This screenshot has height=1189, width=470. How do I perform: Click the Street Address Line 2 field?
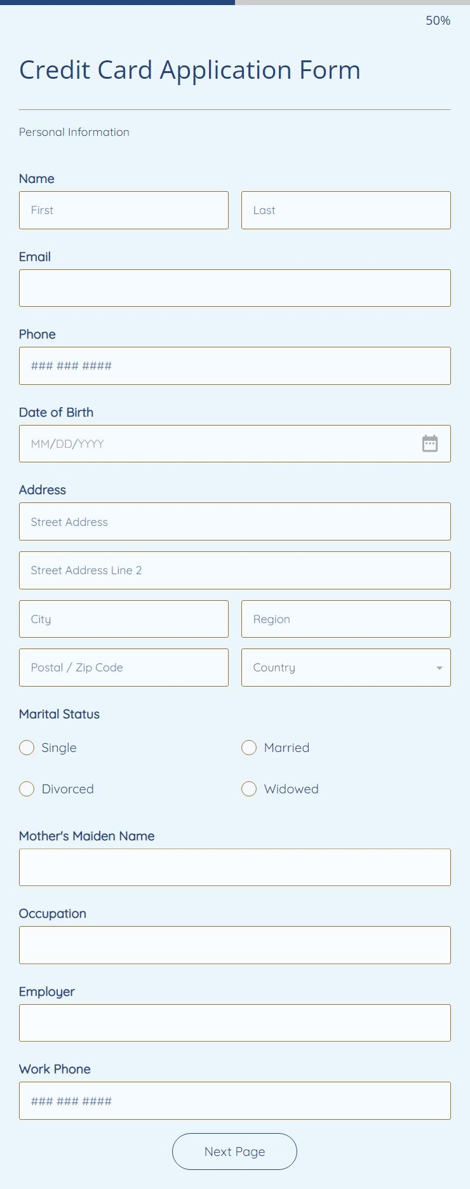(234, 570)
